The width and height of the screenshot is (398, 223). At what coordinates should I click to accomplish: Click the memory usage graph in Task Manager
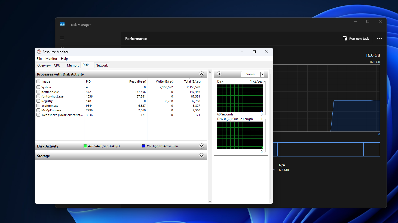tap(326, 98)
